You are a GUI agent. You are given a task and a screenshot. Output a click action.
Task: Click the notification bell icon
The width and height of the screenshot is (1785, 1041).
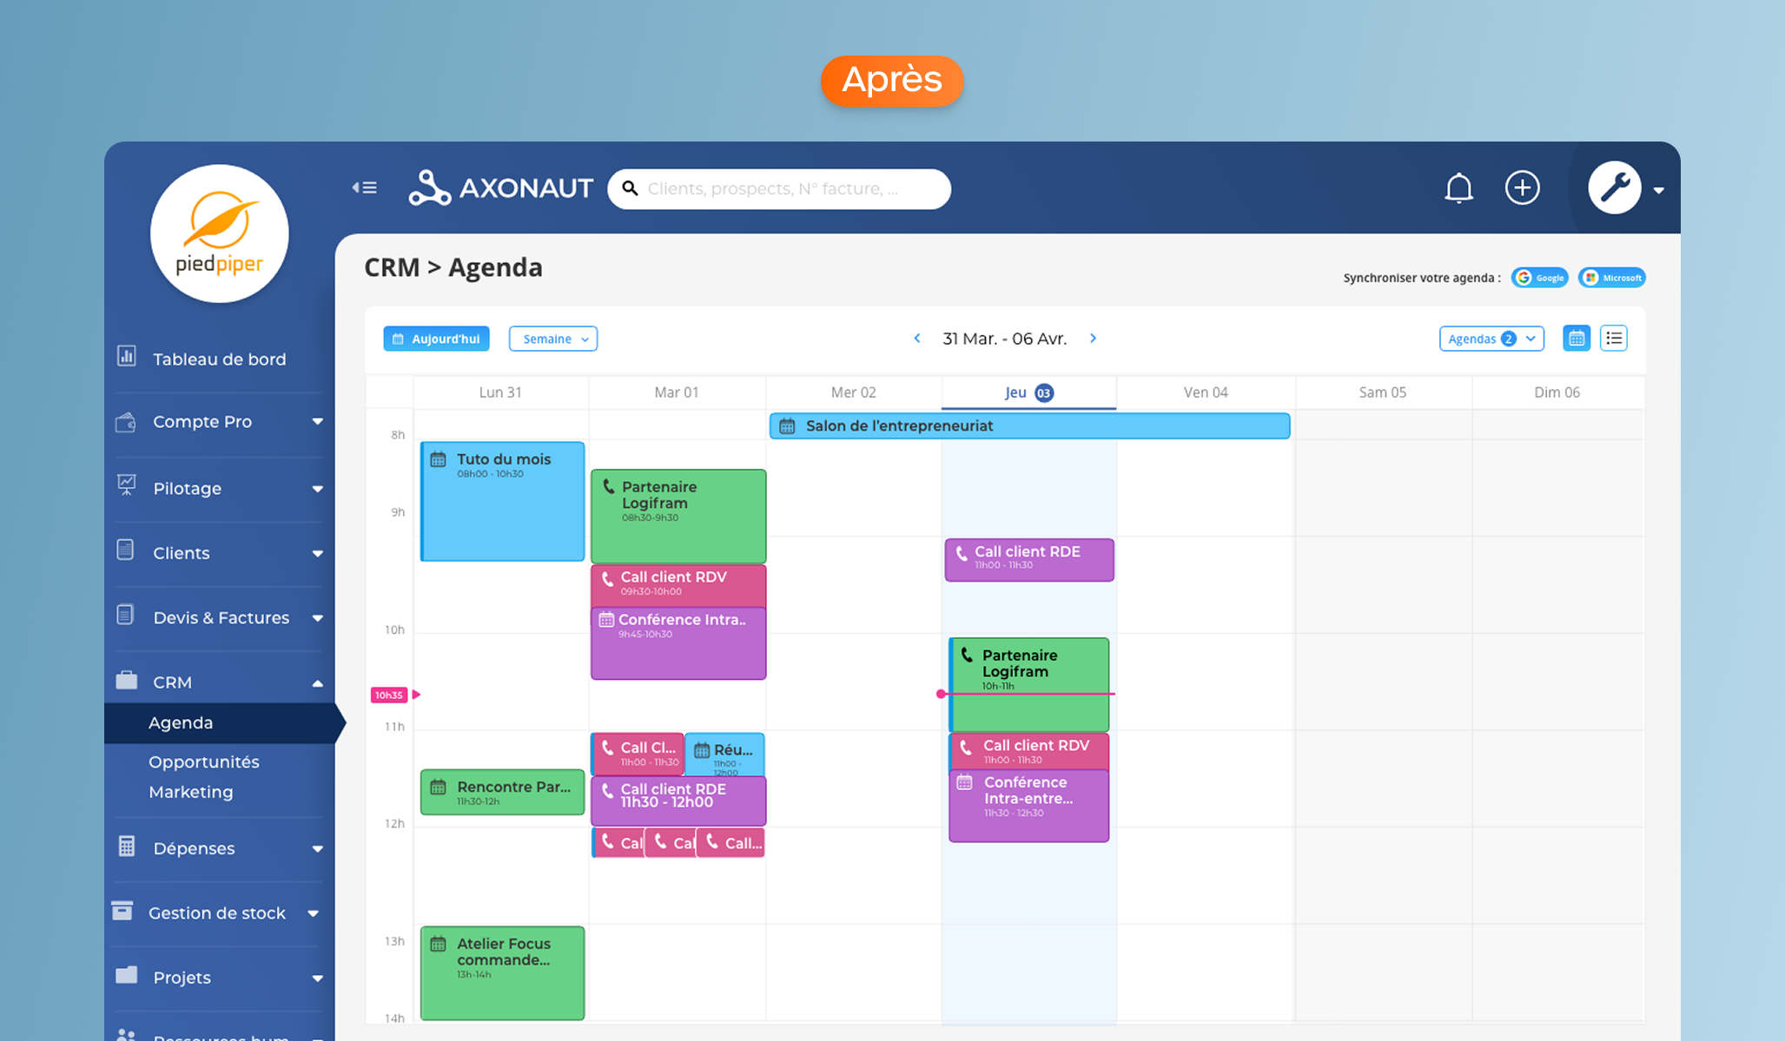(x=1458, y=188)
